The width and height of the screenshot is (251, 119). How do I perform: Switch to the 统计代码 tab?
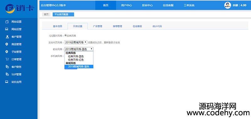click(x=157, y=26)
